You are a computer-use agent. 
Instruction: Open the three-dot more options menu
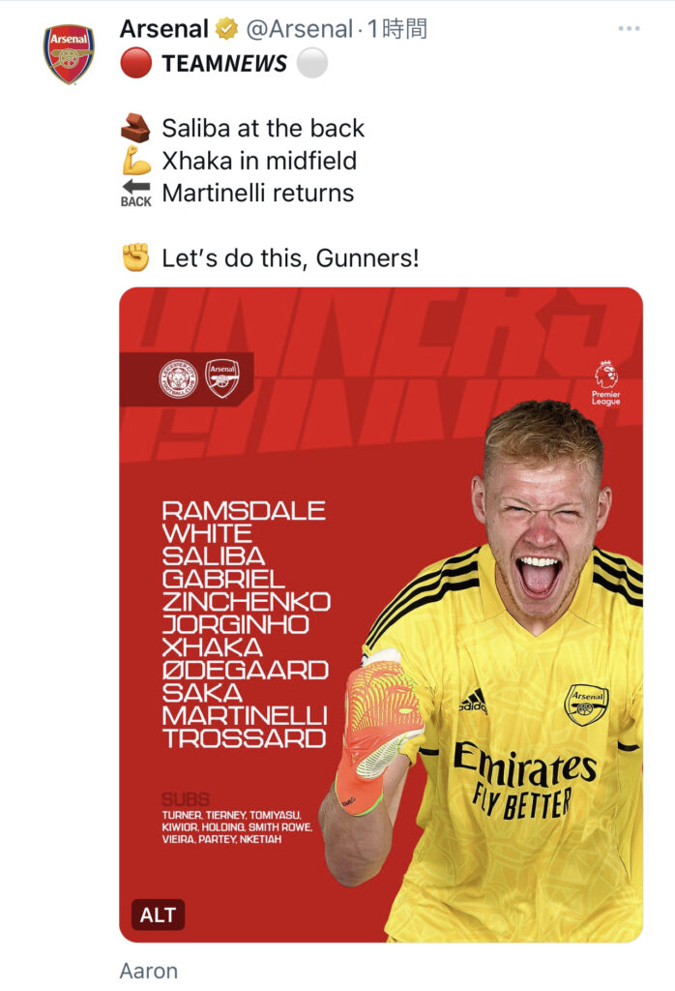[629, 28]
